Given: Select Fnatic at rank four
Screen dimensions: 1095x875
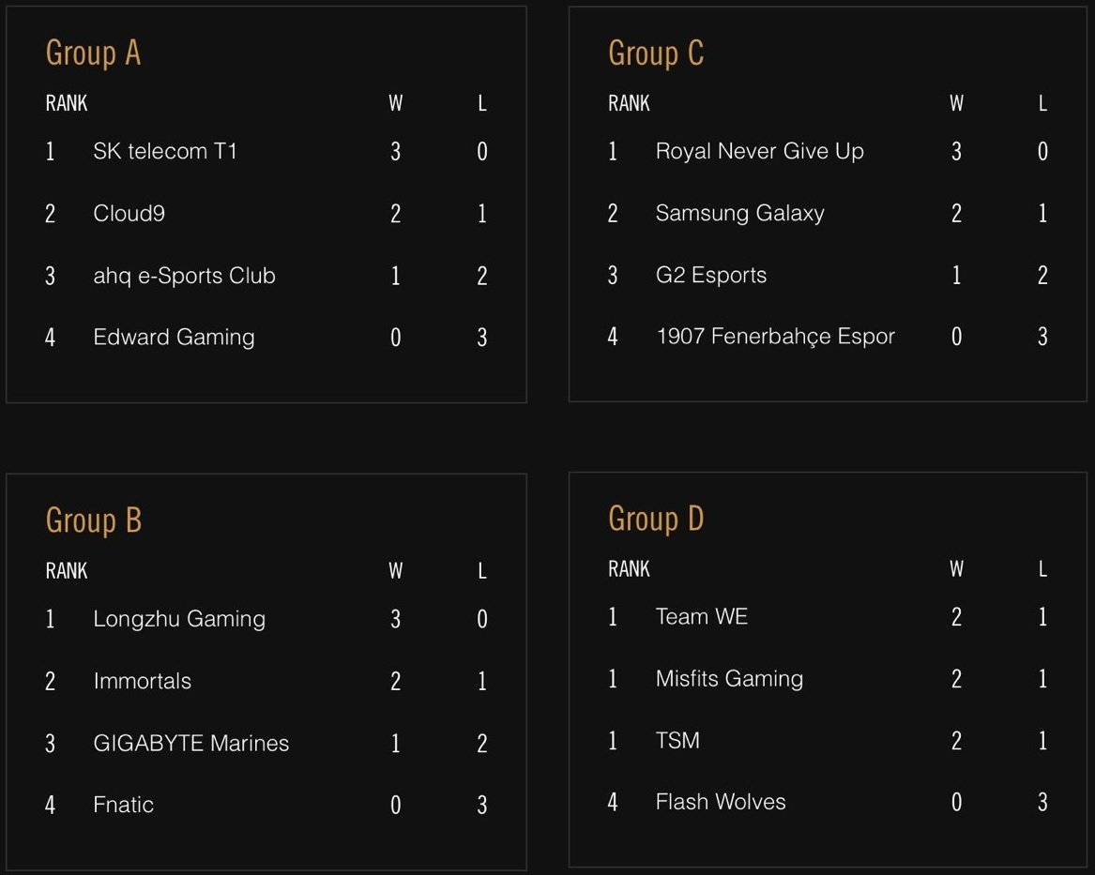Looking at the screenshot, I should coord(124,805).
